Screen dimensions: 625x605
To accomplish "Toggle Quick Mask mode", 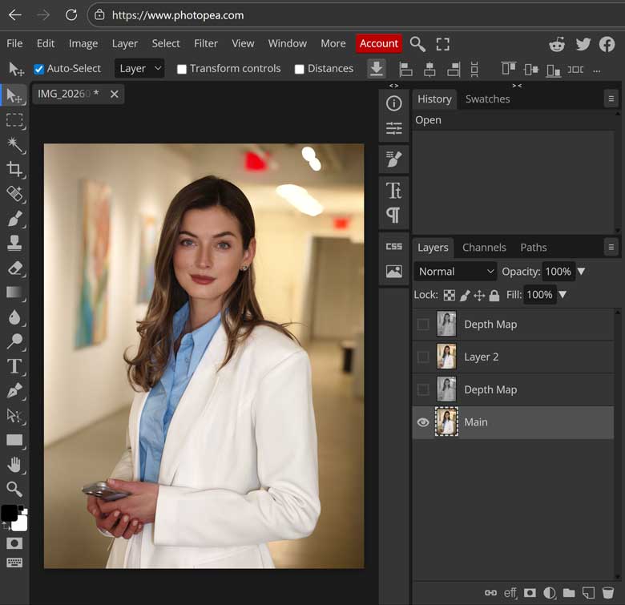I will [14, 543].
